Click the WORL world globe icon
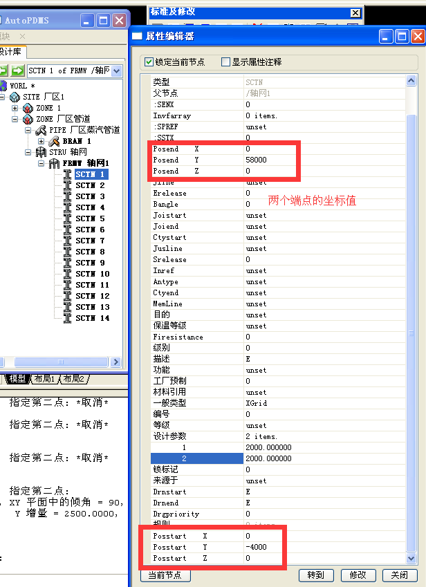Image resolution: width=426 pixels, height=587 pixels. pyautogui.click(x=3, y=86)
